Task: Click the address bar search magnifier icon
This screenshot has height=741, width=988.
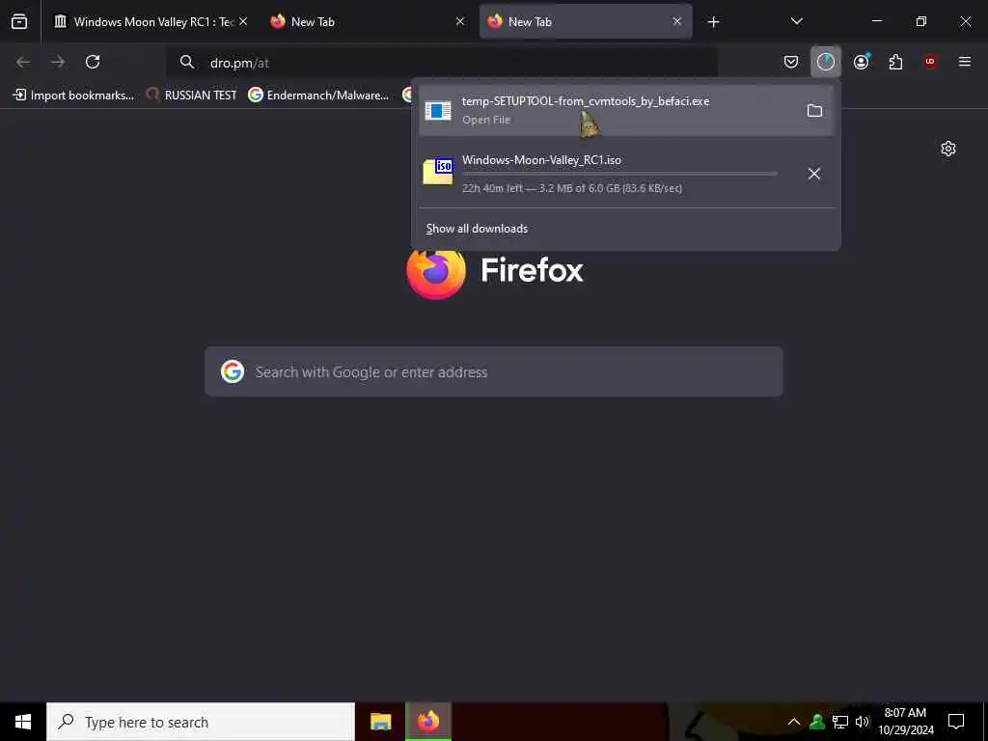Action: (186, 62)
